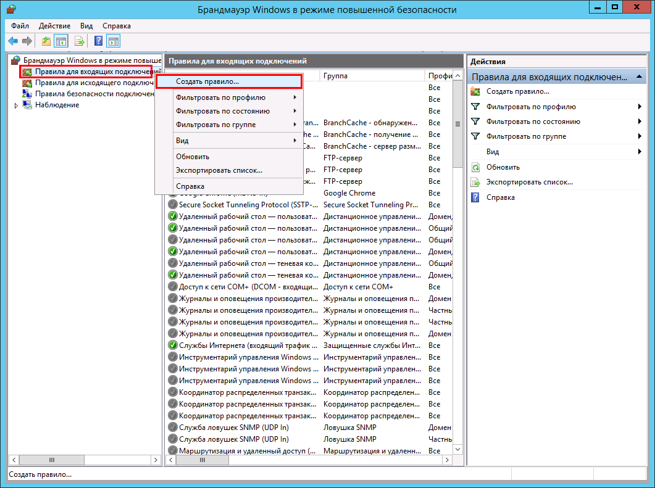Click the Группа column header
The height and width of the screenshot is (488, 655).
pos(370,76)
